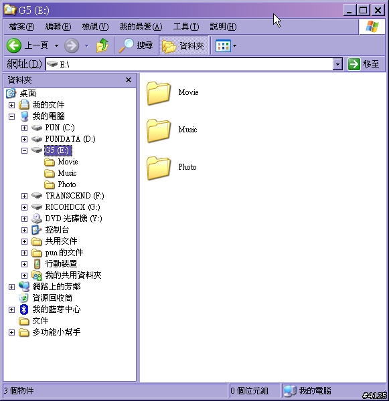Select 桌面 in the folder tree
This screenshot has width=389, height=401.
28,94
